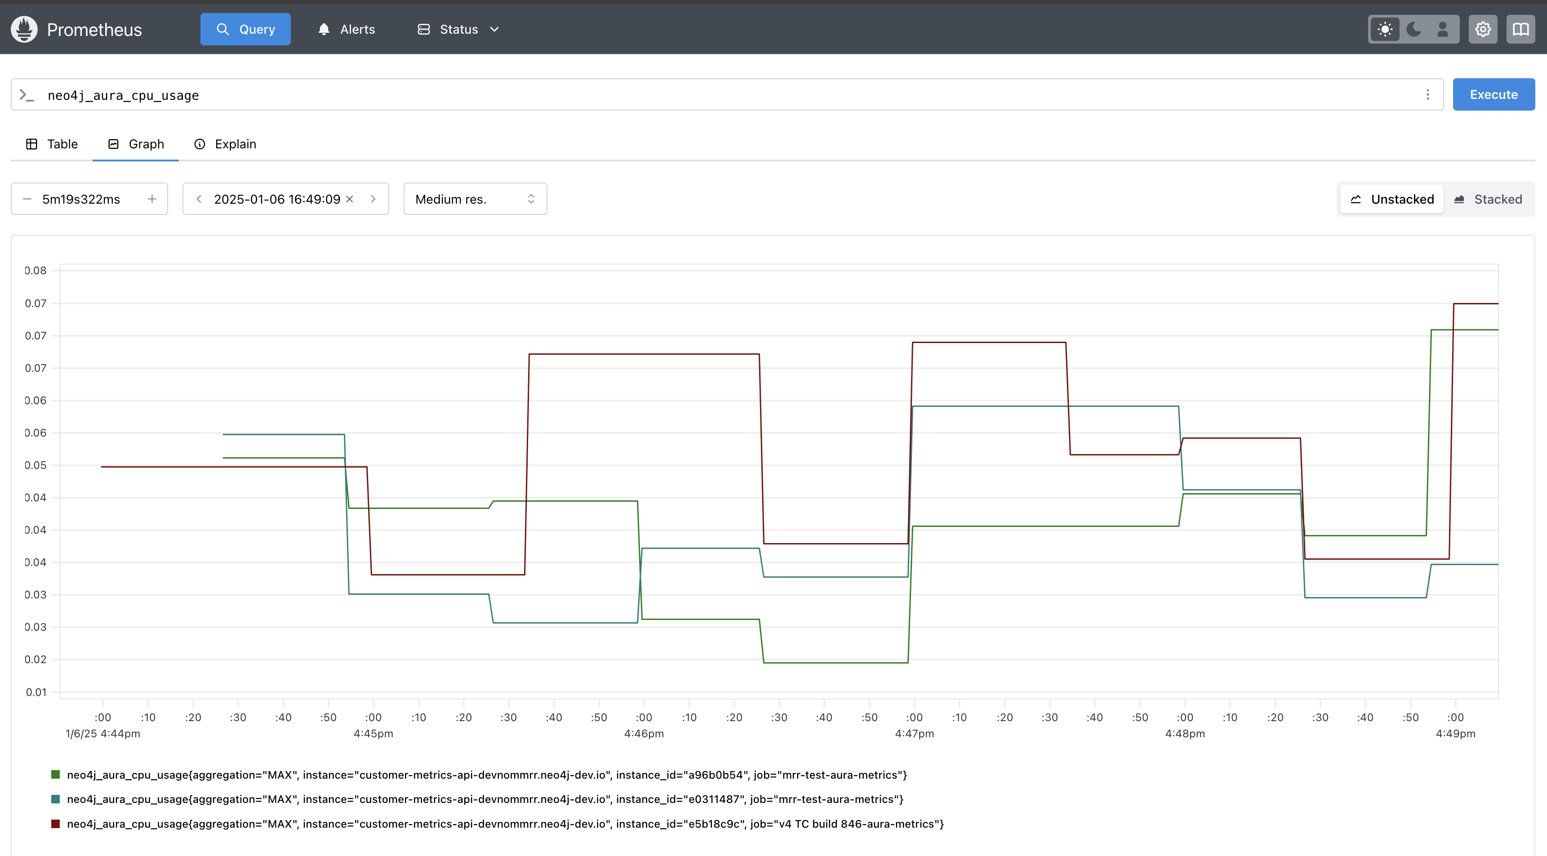Open the Medium res. resolution dropdown

pyautogui.click(x=475, y=199)
